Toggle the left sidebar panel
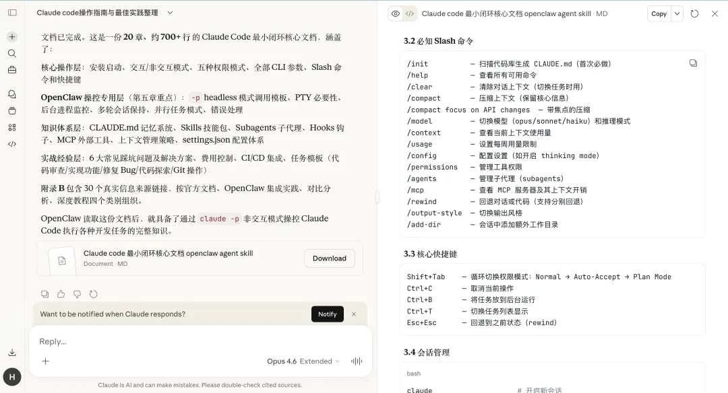728x393 pixels. click(12, 13)
